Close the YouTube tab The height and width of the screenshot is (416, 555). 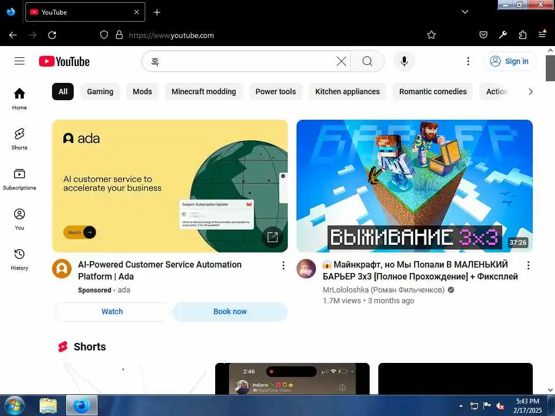pos(137,12)
